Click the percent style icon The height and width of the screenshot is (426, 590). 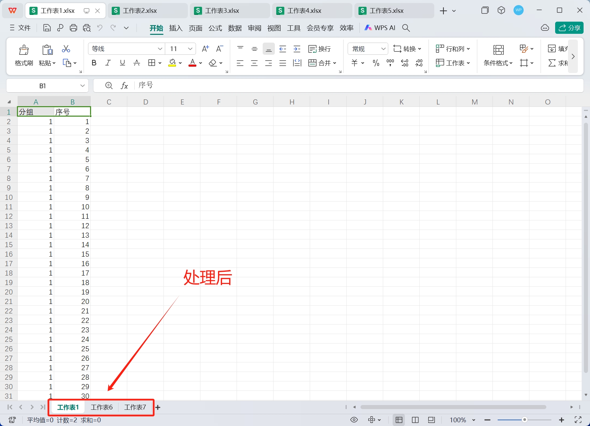376,63
